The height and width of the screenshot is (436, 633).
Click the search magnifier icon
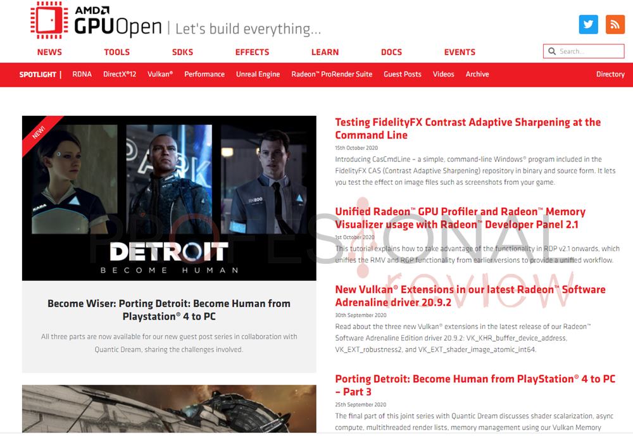552,51
